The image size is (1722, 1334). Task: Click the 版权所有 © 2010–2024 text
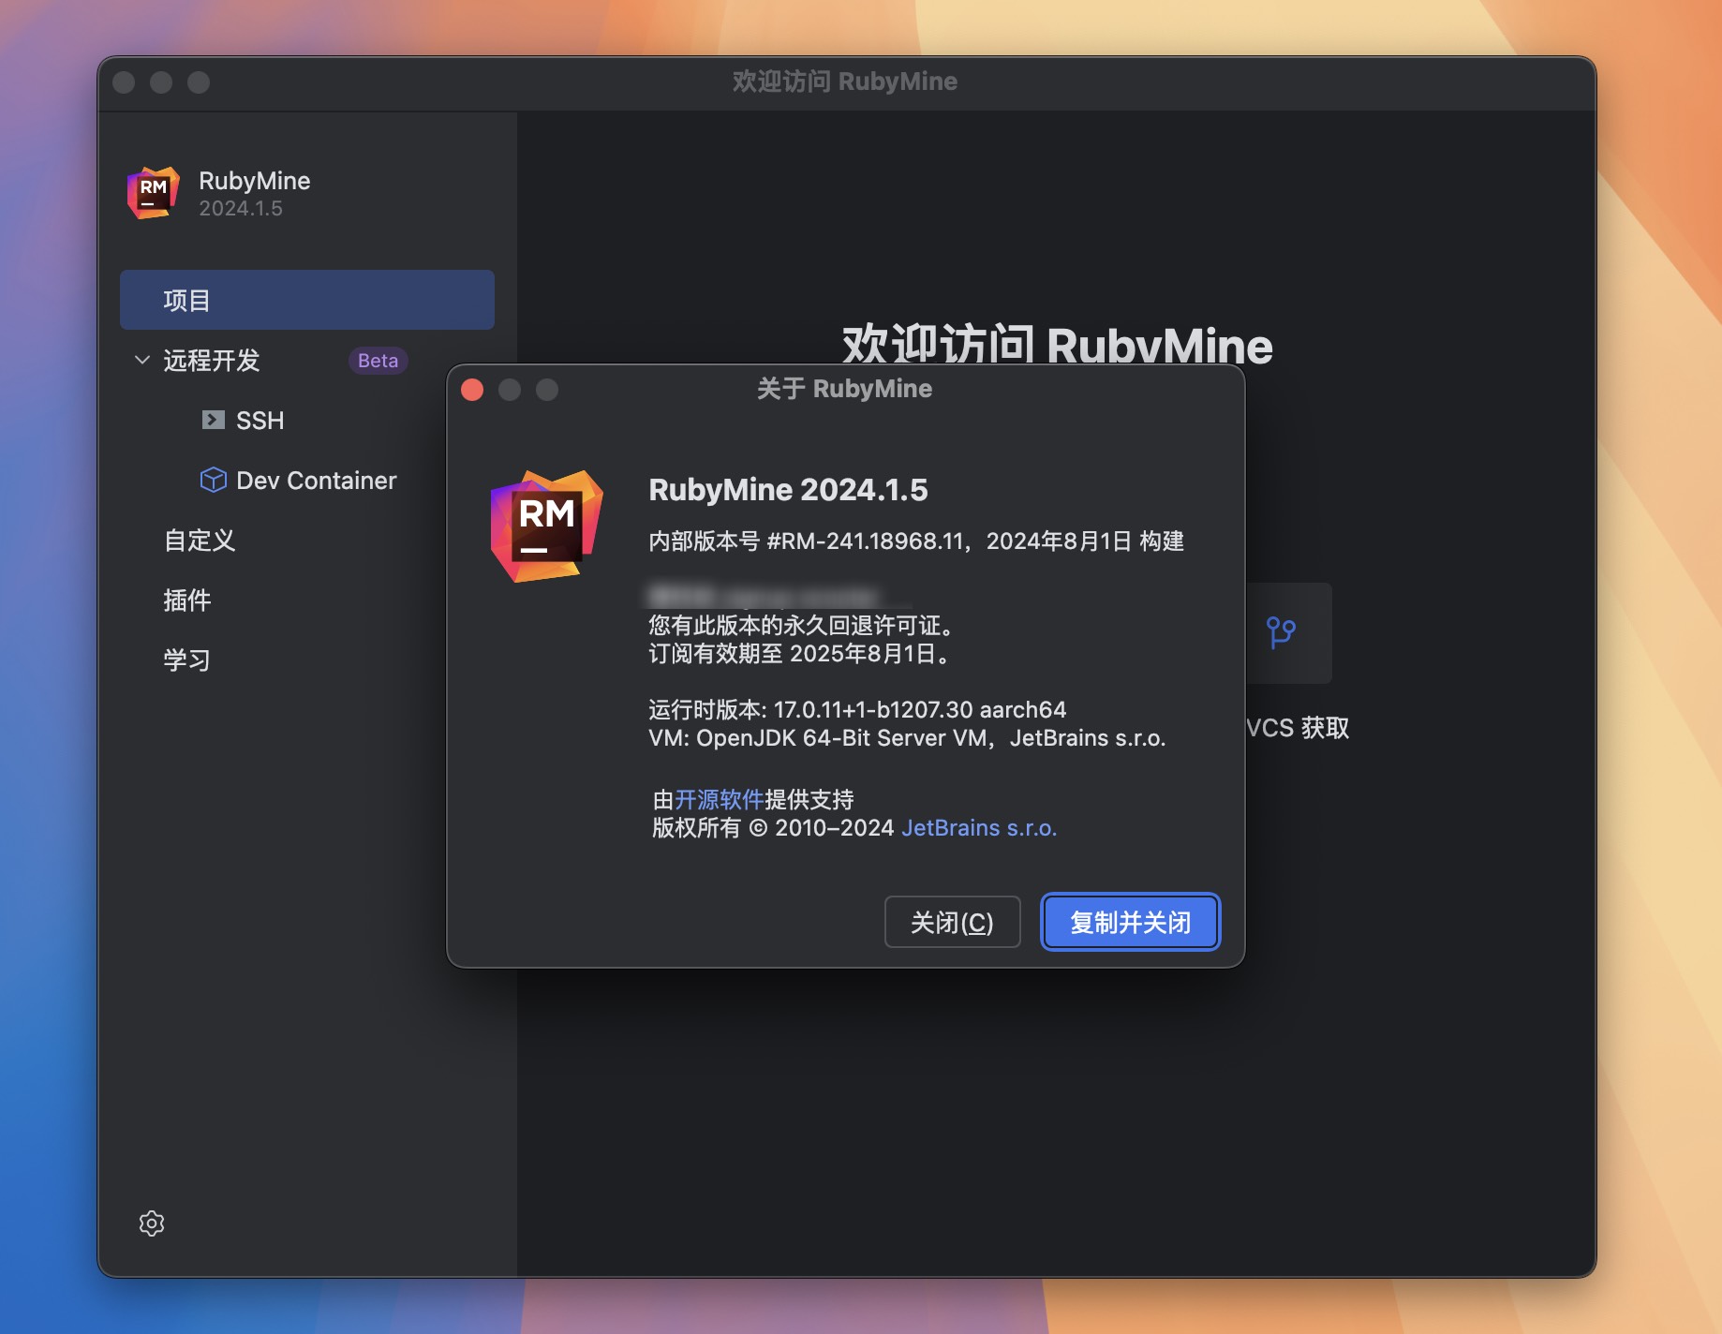pyautogui.click(x=773, y=828)
